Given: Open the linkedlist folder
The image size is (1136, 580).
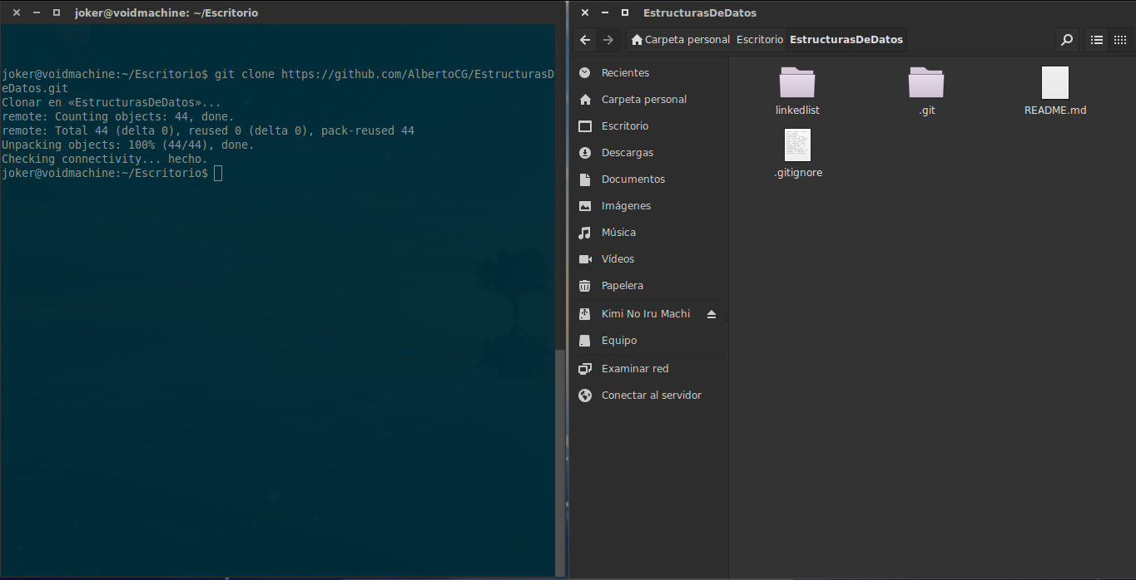Looking at the screenshot, I should (x=797, y=84).
